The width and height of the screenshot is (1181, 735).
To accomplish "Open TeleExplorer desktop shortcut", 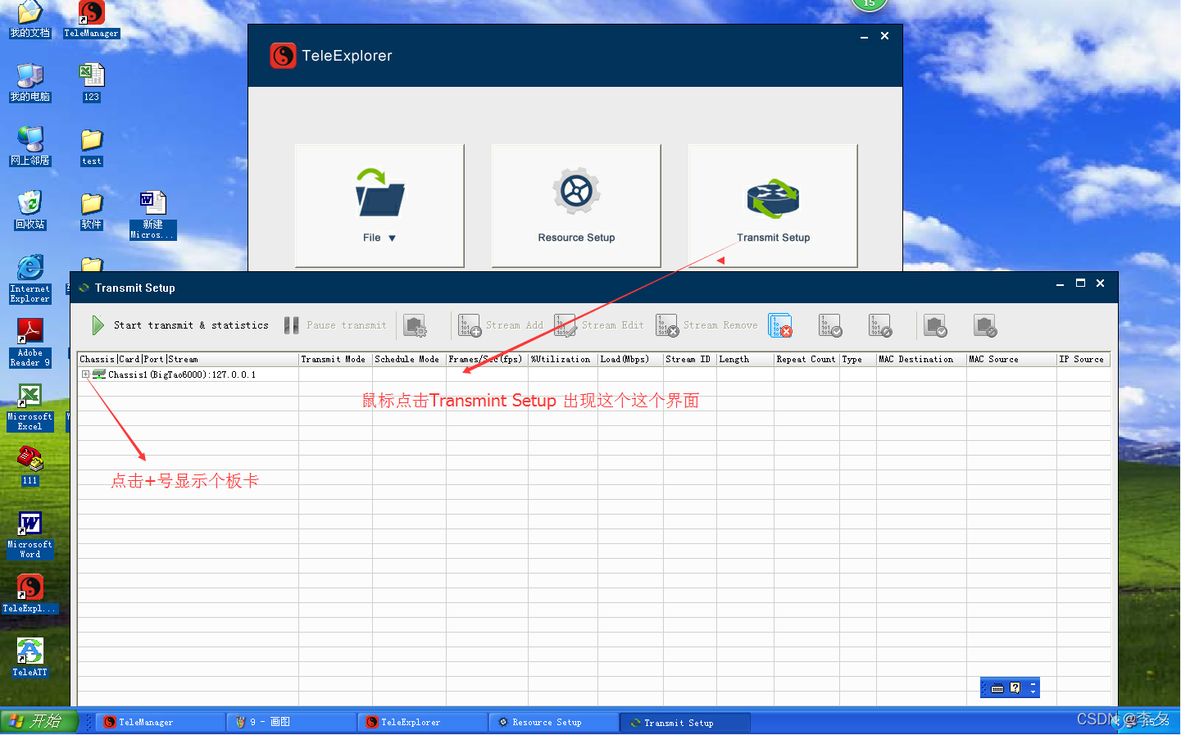I will (x=30, y=593).
